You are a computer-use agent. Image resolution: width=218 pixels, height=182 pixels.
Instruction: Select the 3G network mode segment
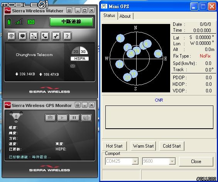coord(84,51)
